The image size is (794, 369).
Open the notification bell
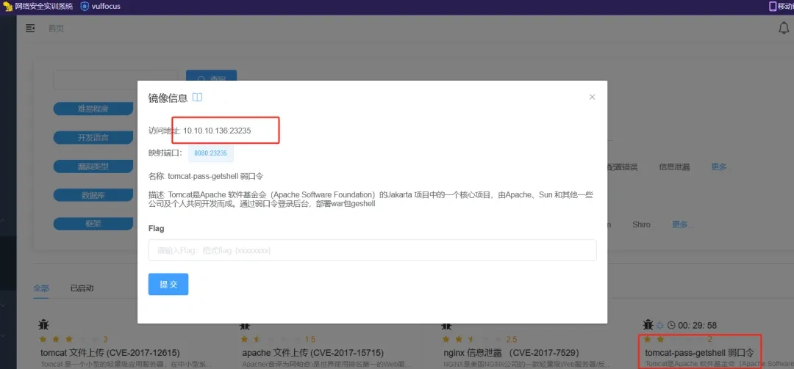coord(784,29)
